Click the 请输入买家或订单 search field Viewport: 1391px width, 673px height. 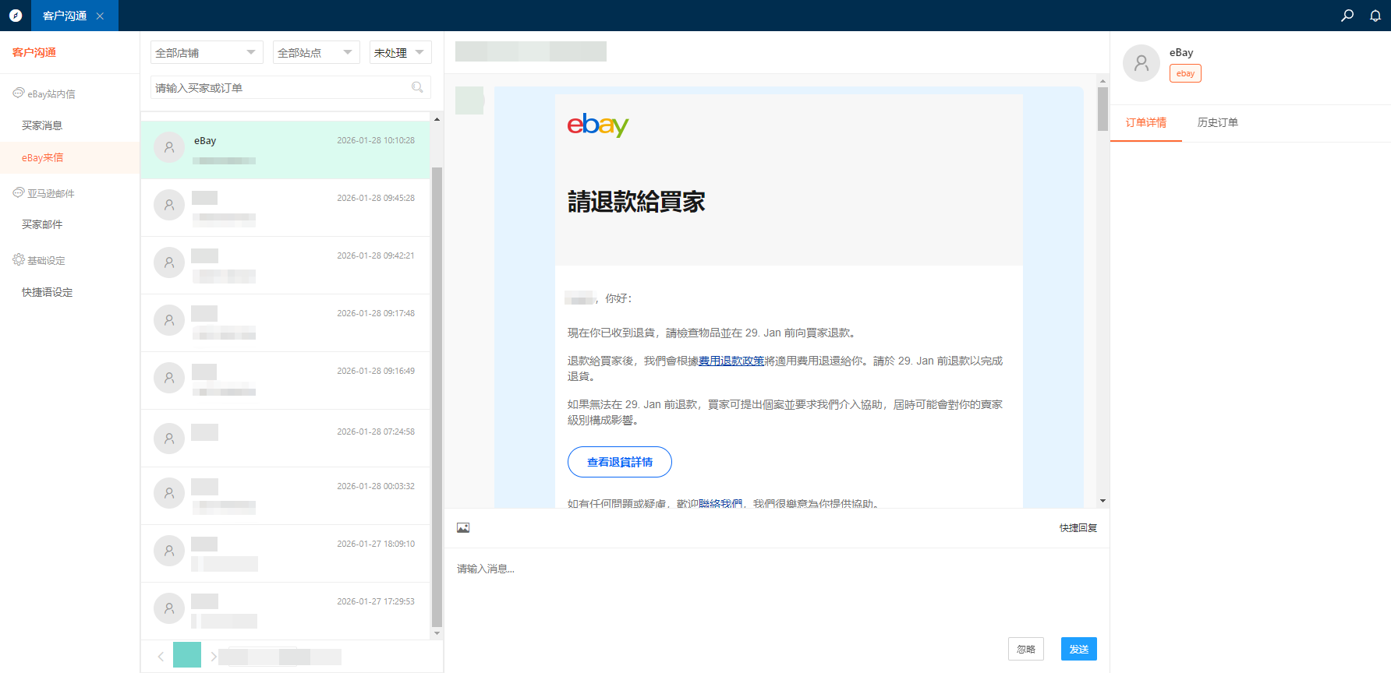pos(281,87)
